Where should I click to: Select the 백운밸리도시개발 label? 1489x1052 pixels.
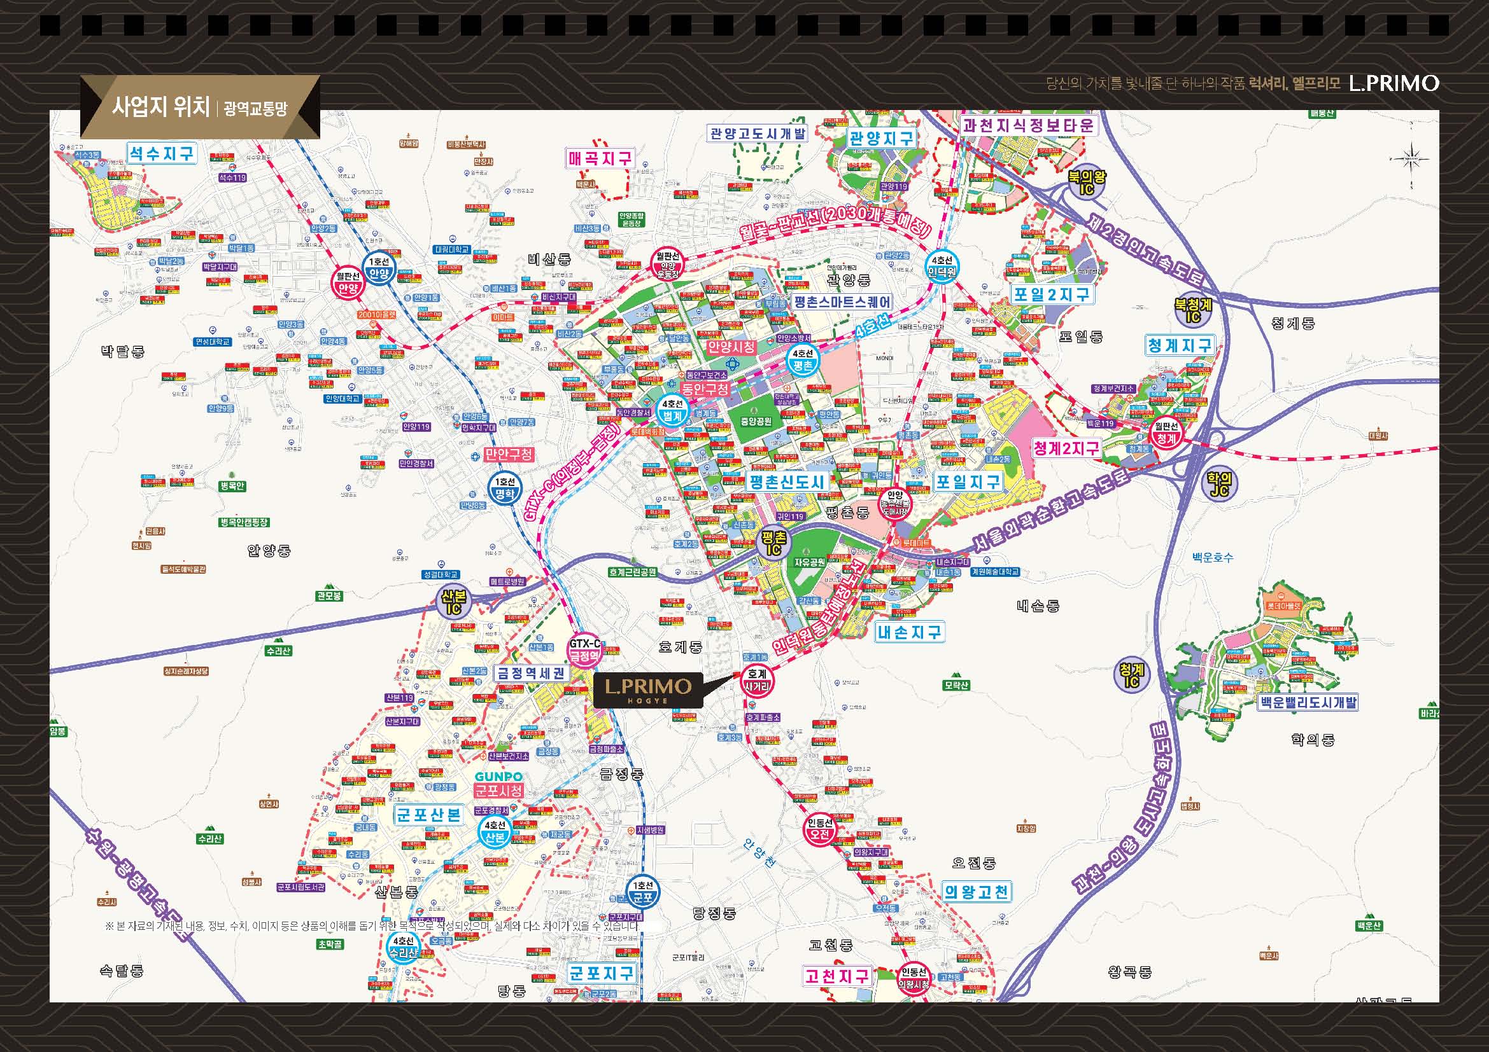coord(1308,702)
